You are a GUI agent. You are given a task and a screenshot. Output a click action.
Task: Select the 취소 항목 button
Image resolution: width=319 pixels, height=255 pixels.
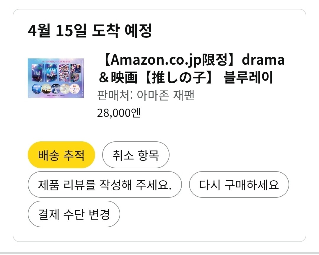click(136, 155)
